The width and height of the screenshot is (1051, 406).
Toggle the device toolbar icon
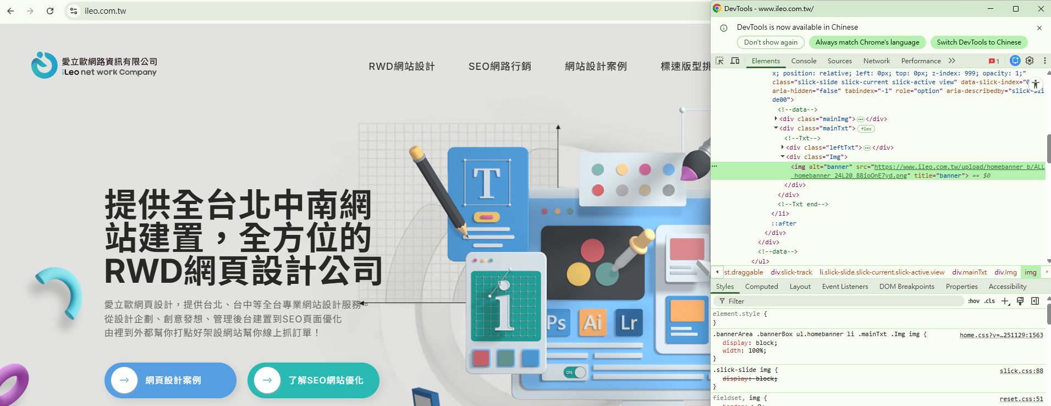[x=735, y=61]
